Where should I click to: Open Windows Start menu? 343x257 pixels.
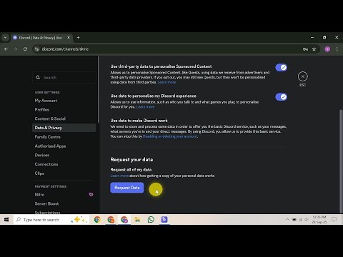tap(6, 220)
